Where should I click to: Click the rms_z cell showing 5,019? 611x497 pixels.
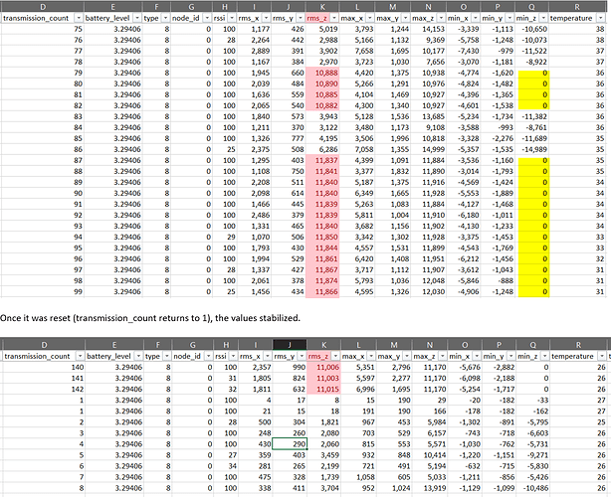(x=322, y=29)
